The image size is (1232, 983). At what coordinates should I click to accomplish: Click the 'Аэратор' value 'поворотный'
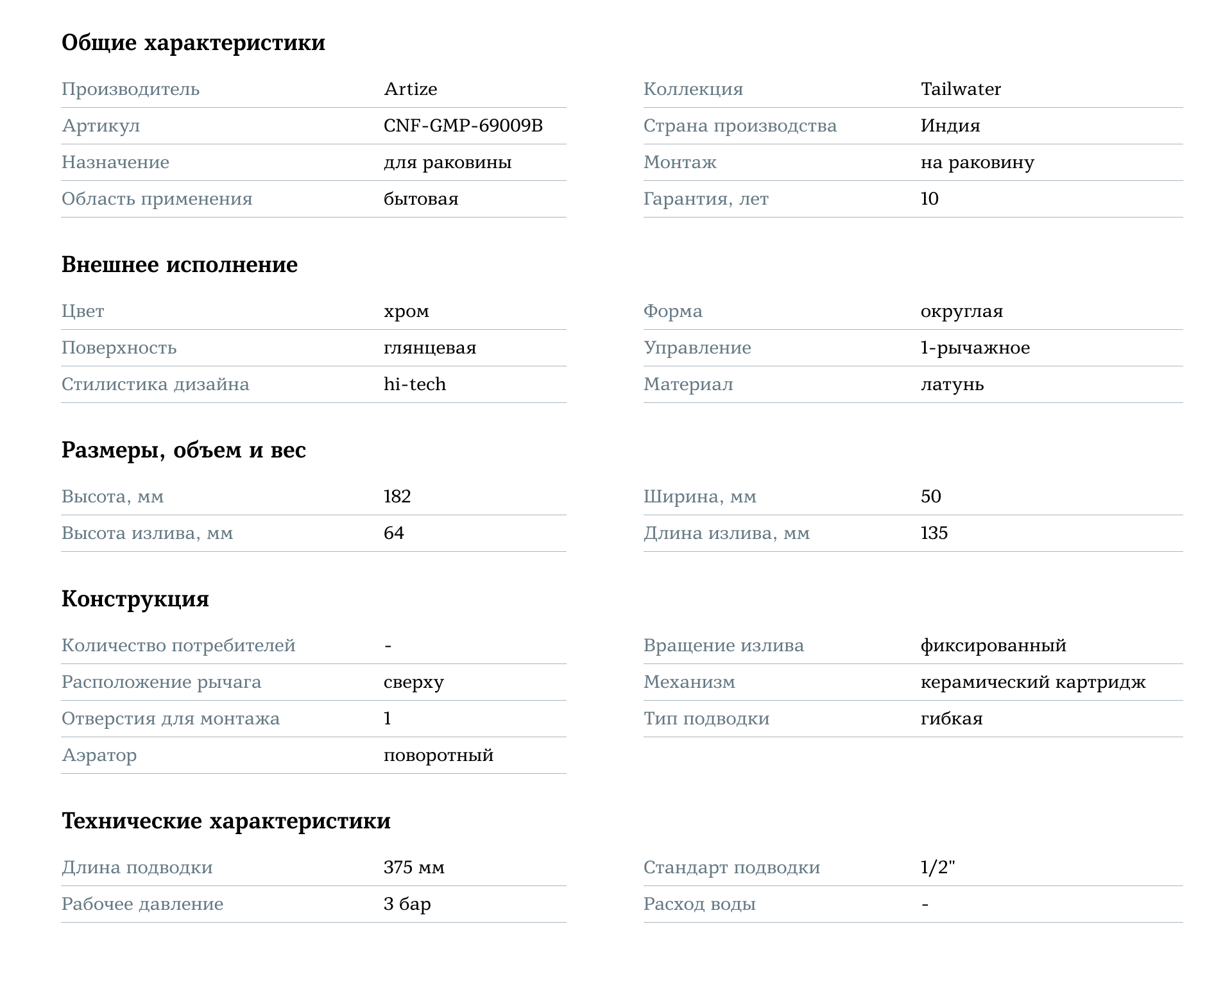(439, 756)
